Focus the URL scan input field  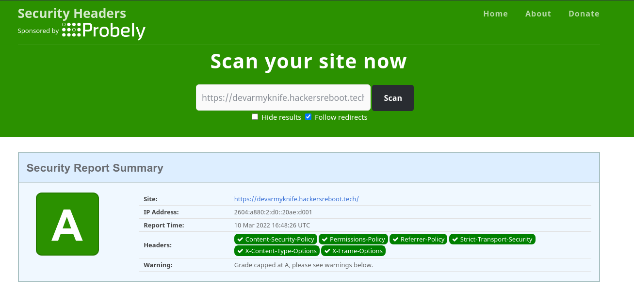tap(283, 97)
